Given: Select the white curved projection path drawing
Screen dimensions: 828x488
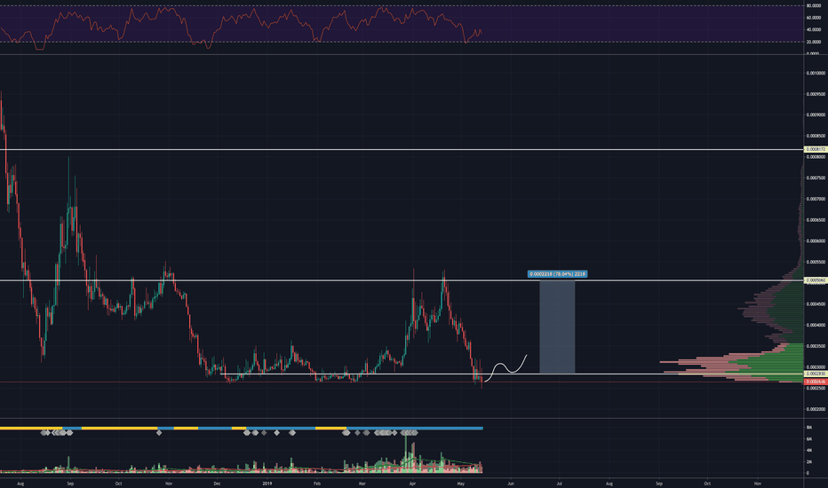Looking at the screenshot, I should pos(506,368).
